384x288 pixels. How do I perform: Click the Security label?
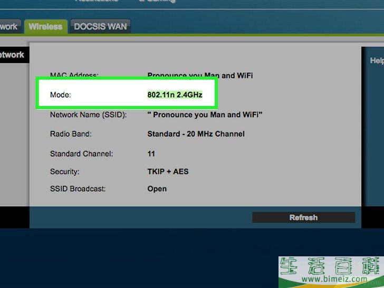[x=64, y=171]
